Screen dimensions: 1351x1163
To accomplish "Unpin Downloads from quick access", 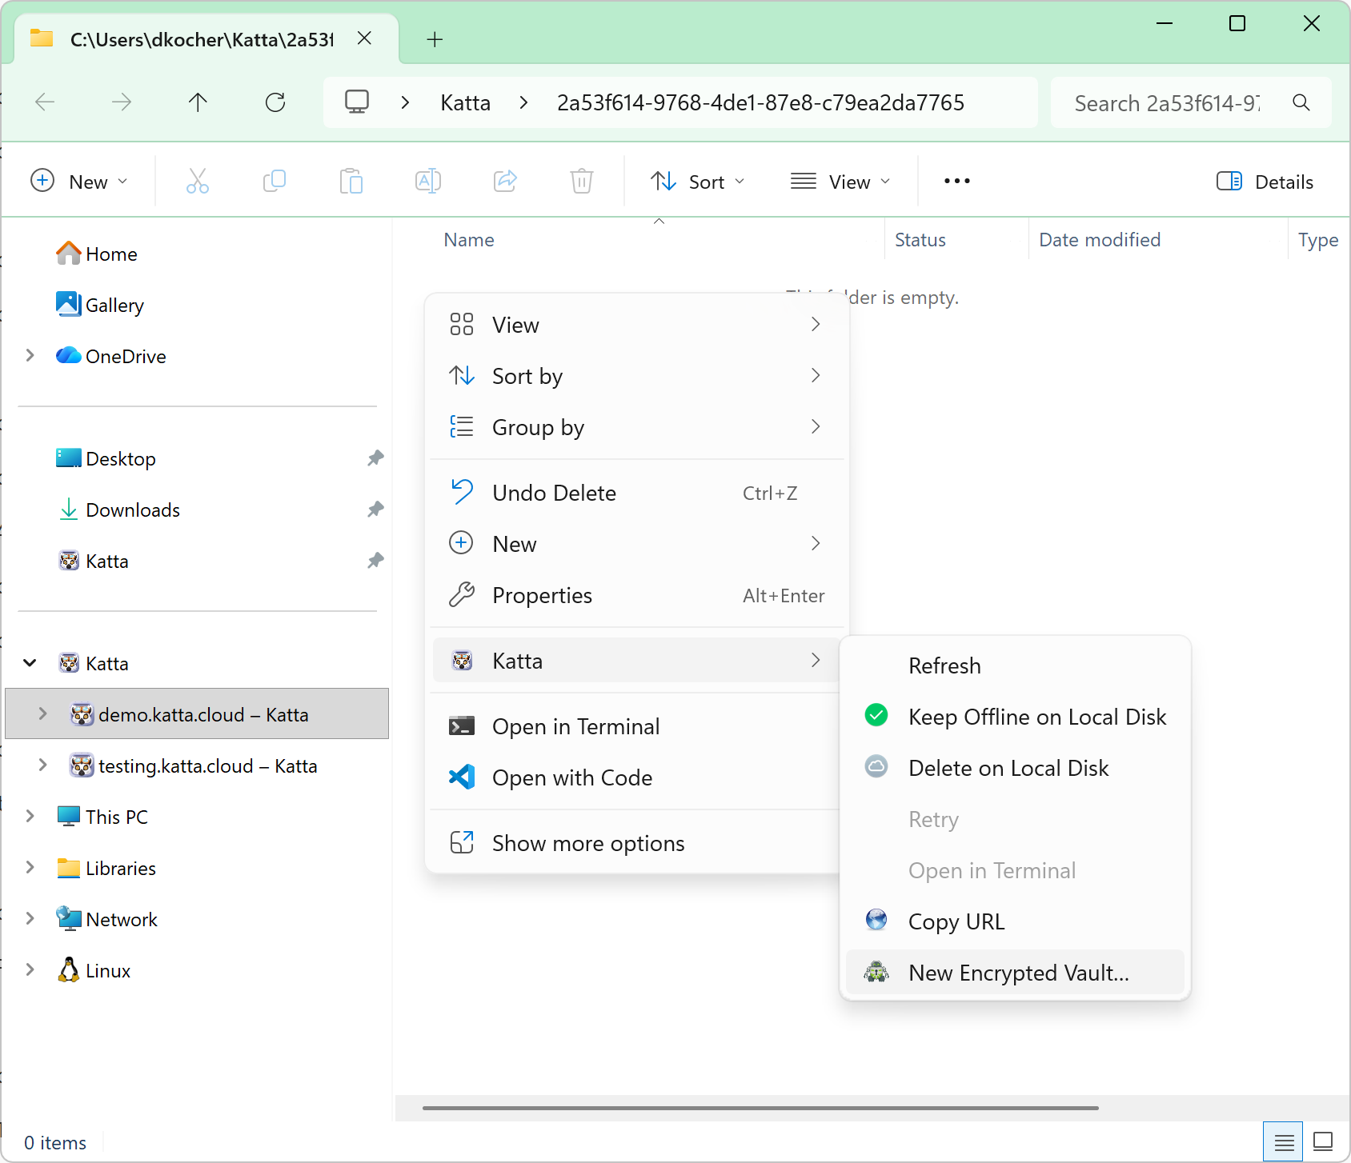I will tap(375, 510).
